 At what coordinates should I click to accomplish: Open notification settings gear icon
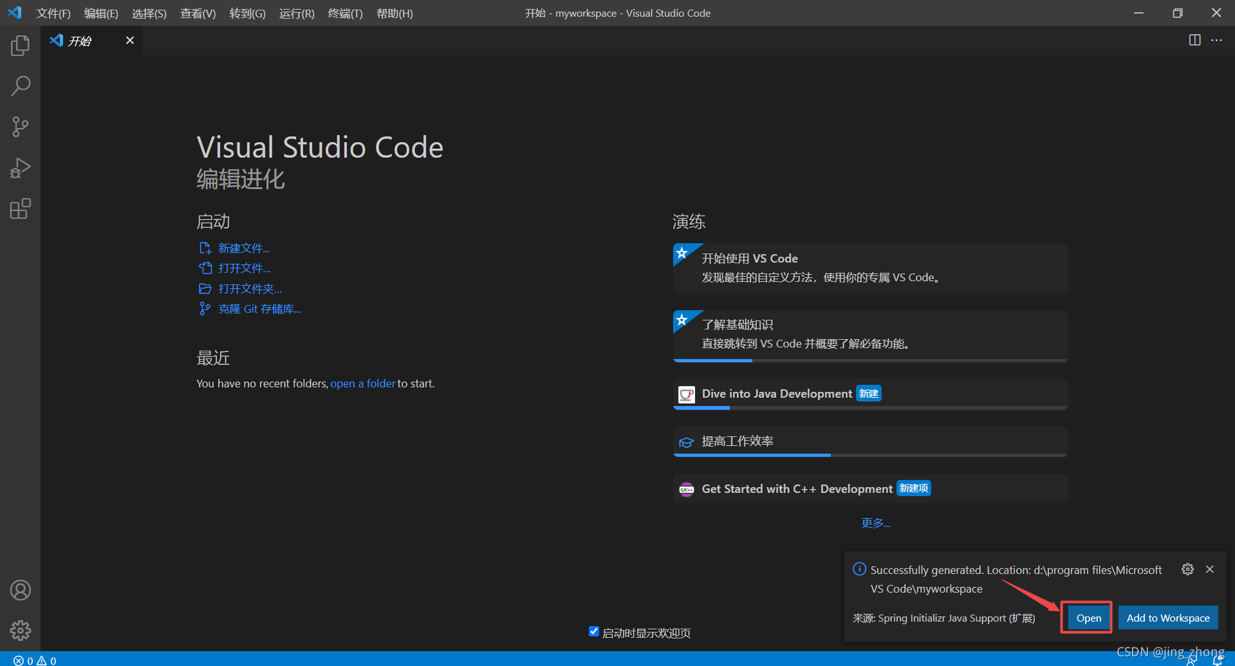pos(1187,569)
